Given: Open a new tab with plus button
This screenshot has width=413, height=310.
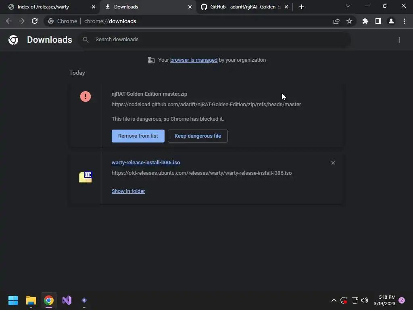Looking at the screenshot, I should 302,7.
